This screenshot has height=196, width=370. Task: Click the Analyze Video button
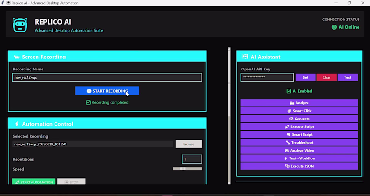click(x=299, y=151)
